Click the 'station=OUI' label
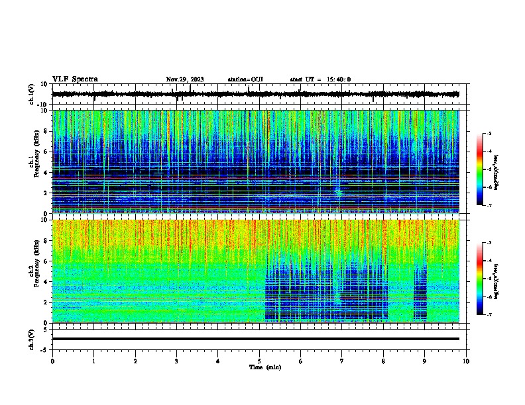Image resolution: width=525 pixels, height=405 pixels. click(x=245, y=79)
